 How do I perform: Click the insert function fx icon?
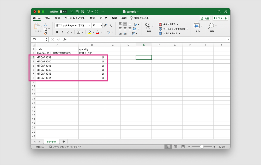[x=65, y=39]
